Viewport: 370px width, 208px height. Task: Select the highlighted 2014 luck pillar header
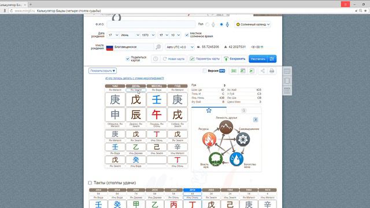(x=193, y=190)
